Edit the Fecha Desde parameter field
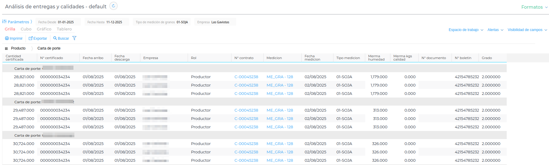549x165 pixels. [x=58, y=22]
